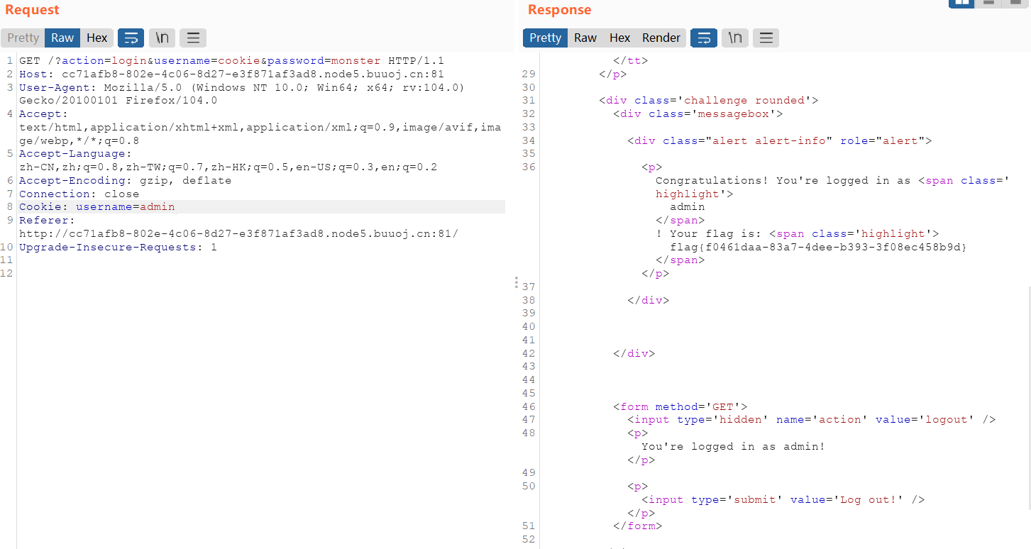
Task: Click 'Congratulations! You're logged in as' text
Action: pyautogui.click(x=783, y=181)
